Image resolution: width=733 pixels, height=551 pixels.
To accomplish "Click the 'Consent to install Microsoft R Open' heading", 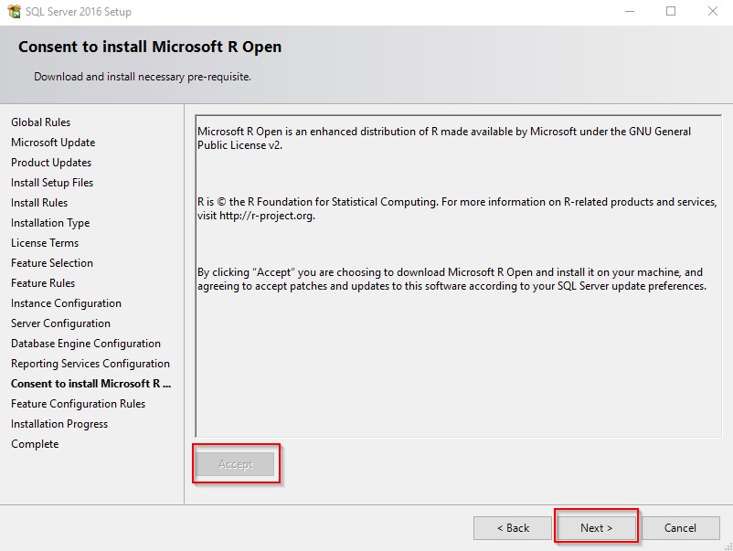I will click(150, 47).
